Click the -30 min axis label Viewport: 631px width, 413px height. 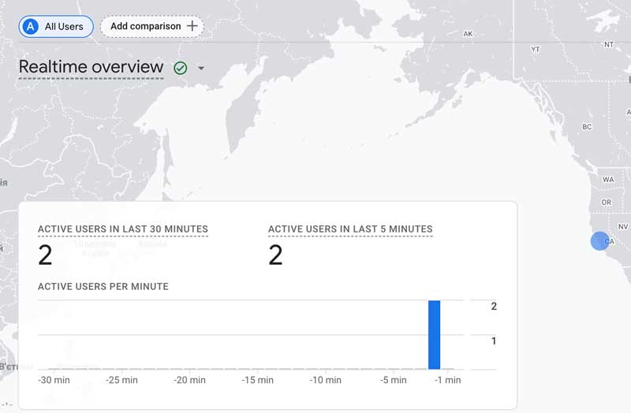coord(54,380)
